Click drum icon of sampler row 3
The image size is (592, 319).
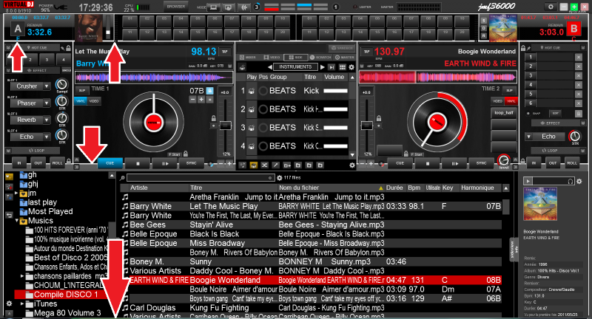pos(251,128)
